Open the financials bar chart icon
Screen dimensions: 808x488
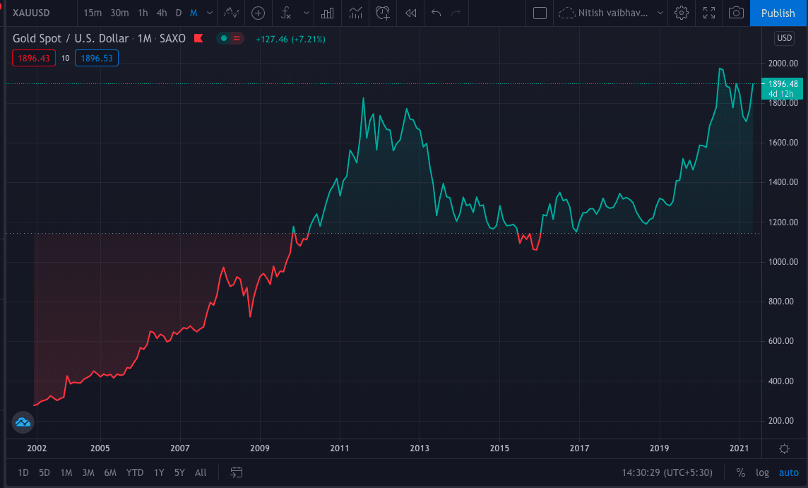click(327, 13)
